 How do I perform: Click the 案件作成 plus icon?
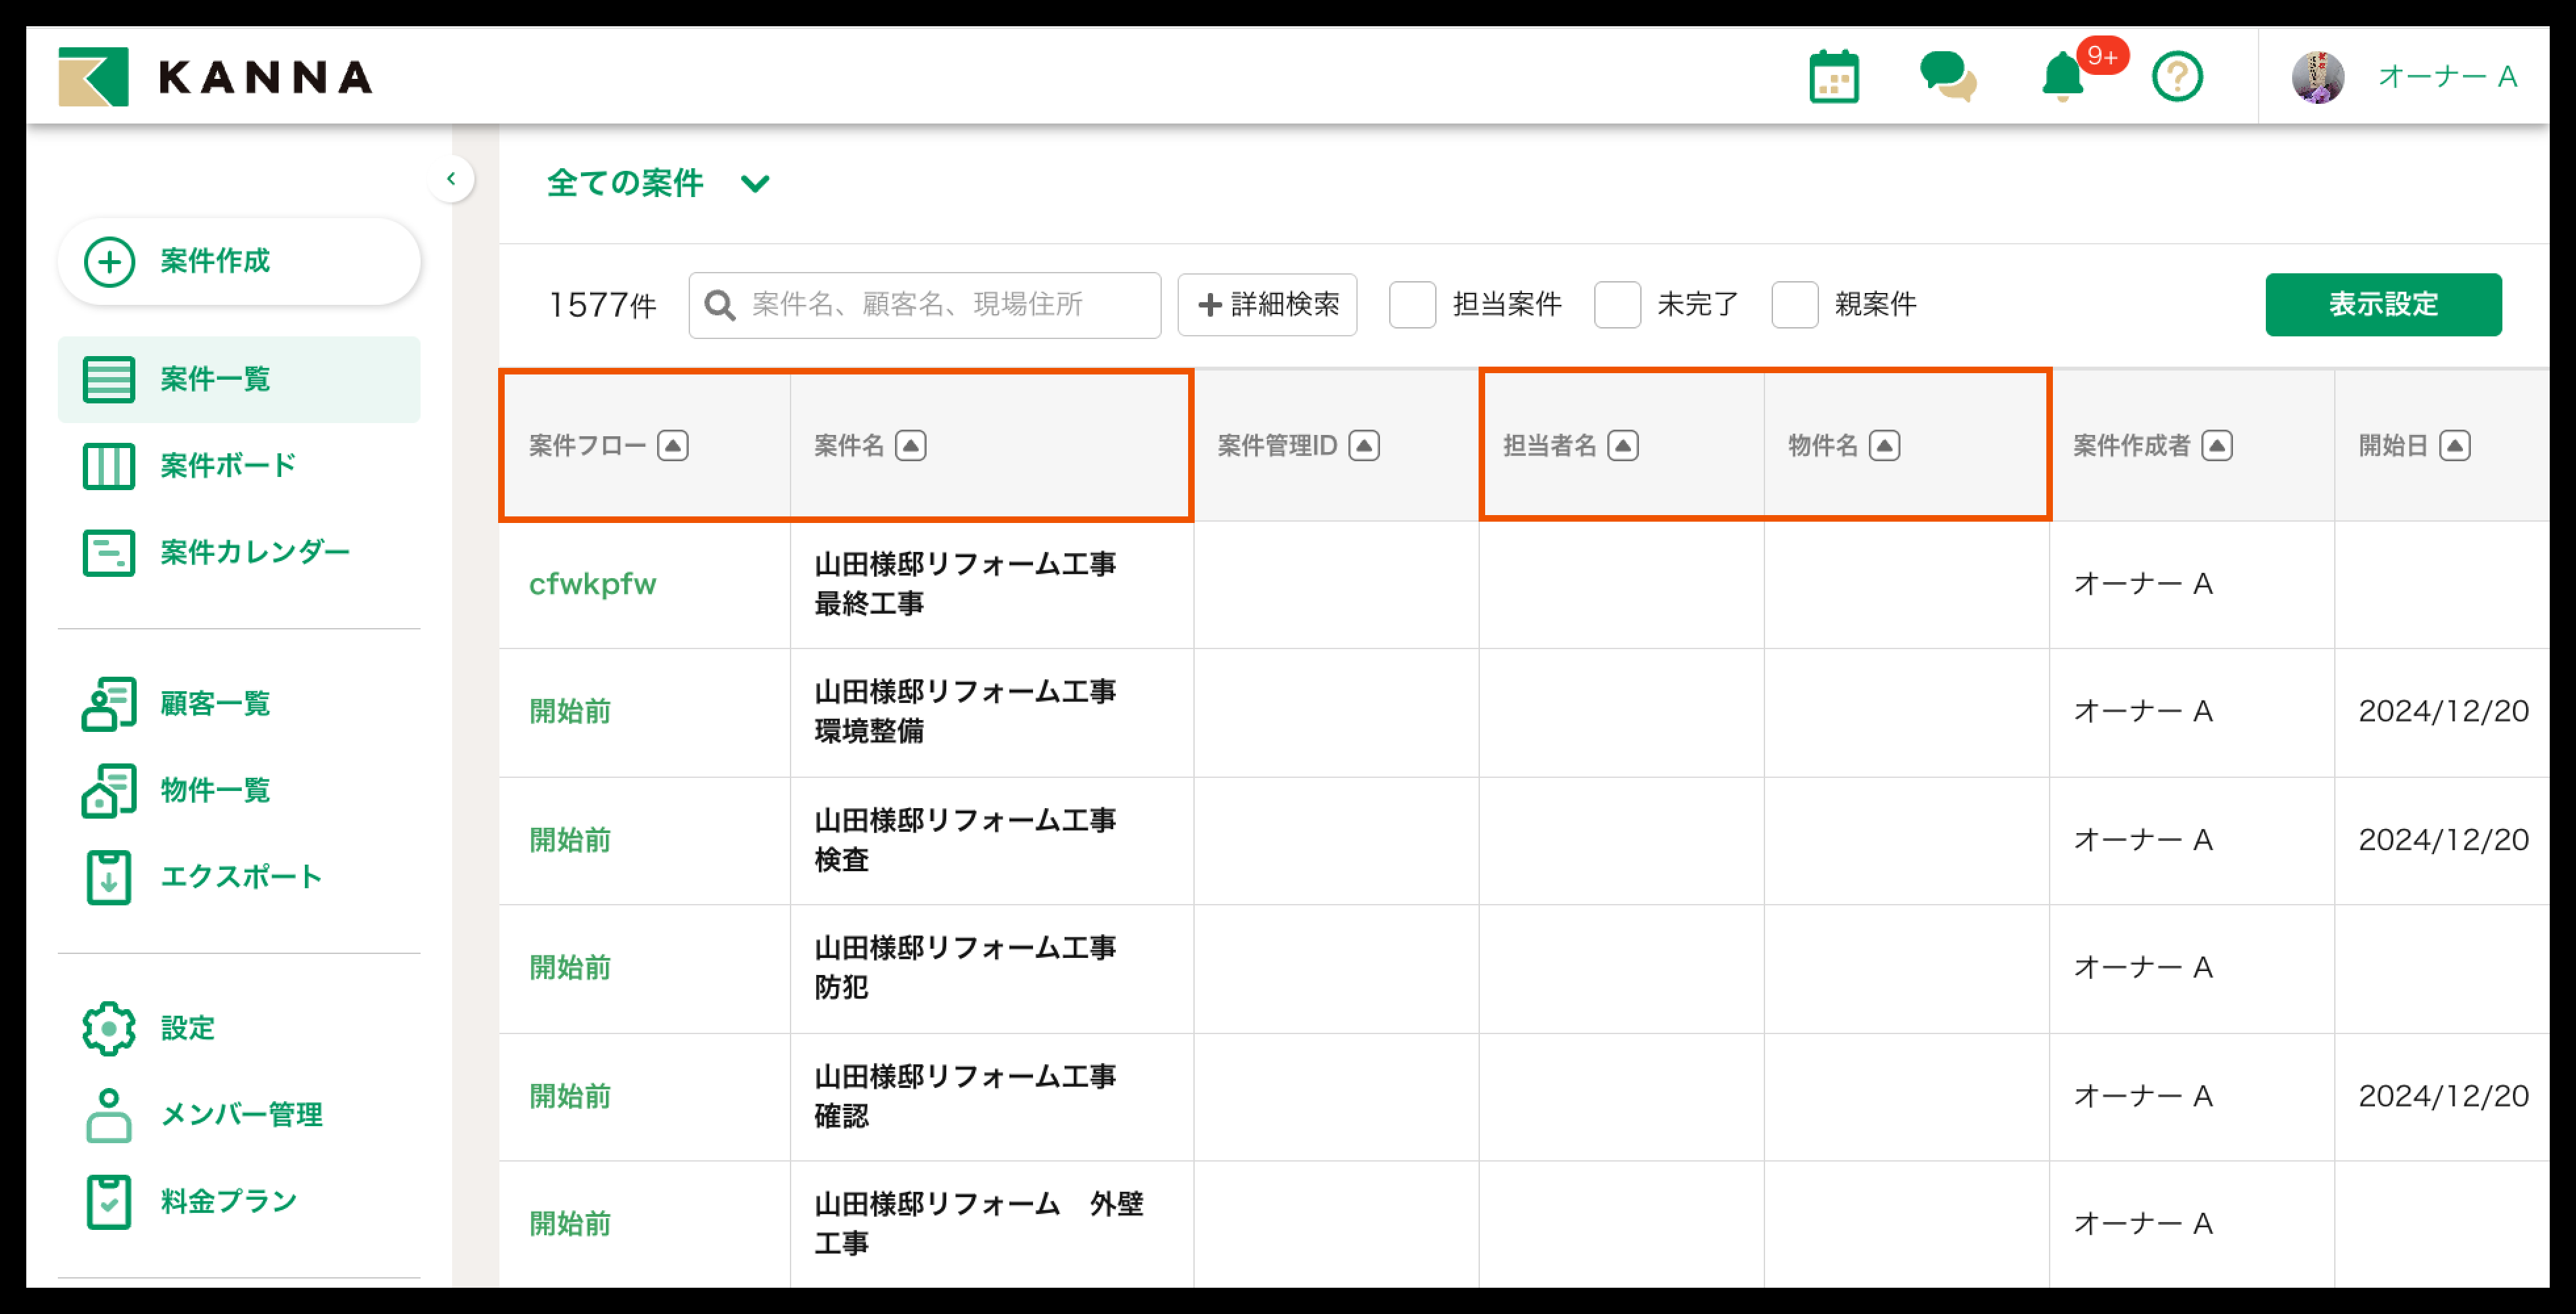tap(109, 262)
